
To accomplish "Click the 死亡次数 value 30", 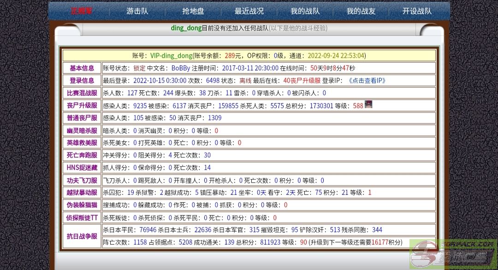I will [x=207, y=155].
